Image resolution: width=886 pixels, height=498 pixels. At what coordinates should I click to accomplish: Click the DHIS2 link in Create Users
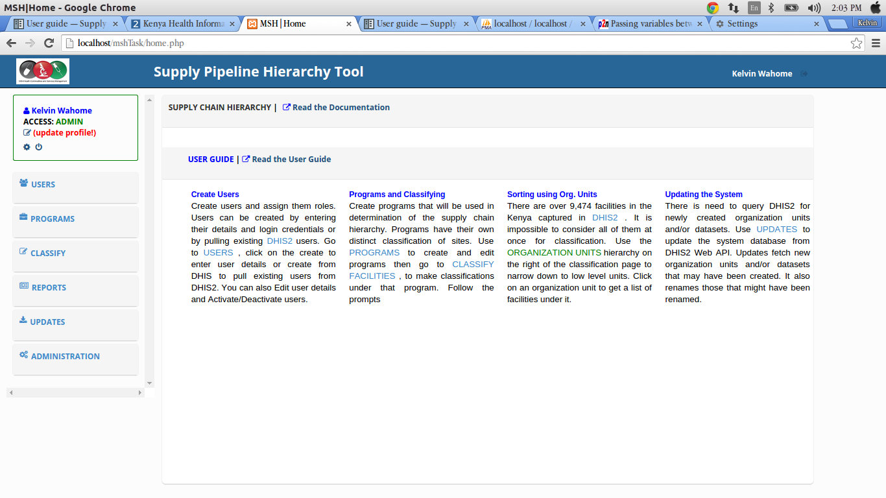[280, 241]
